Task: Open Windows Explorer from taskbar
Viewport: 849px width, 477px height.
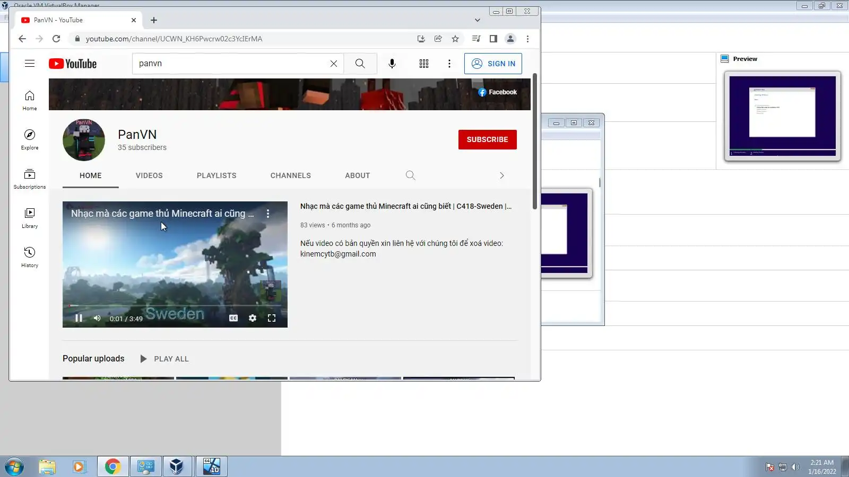Action: click(x=47, y=467)
